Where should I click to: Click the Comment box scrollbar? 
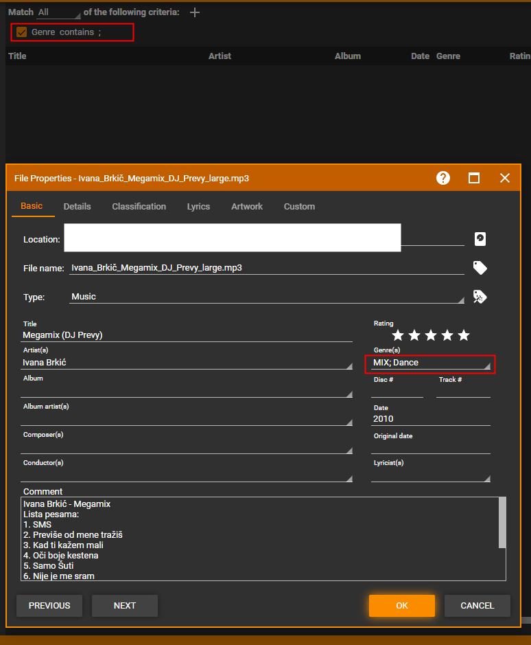[x=502, y=523]
